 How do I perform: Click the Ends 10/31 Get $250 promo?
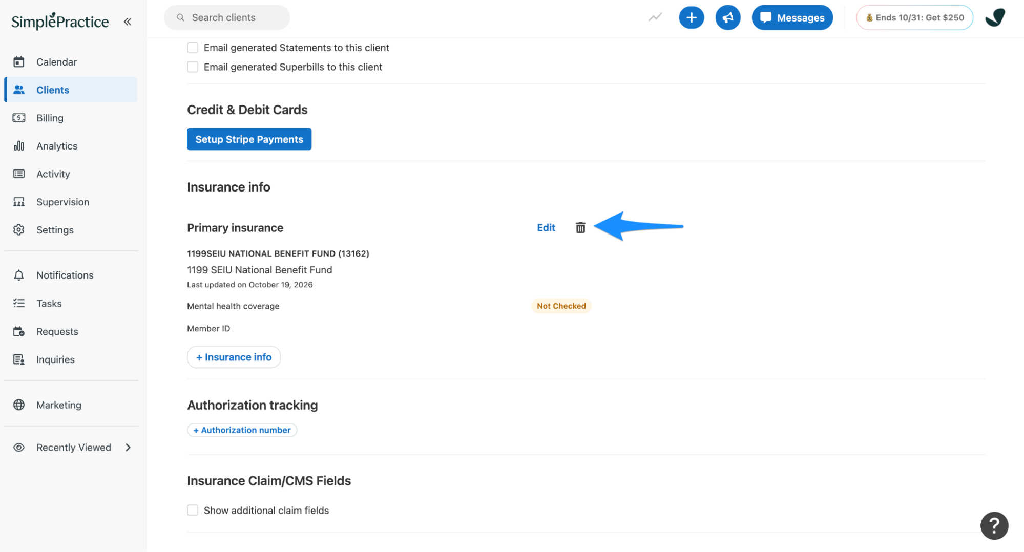coord(914,18)
